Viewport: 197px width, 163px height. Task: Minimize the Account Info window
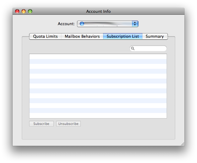tap(24, 11)
